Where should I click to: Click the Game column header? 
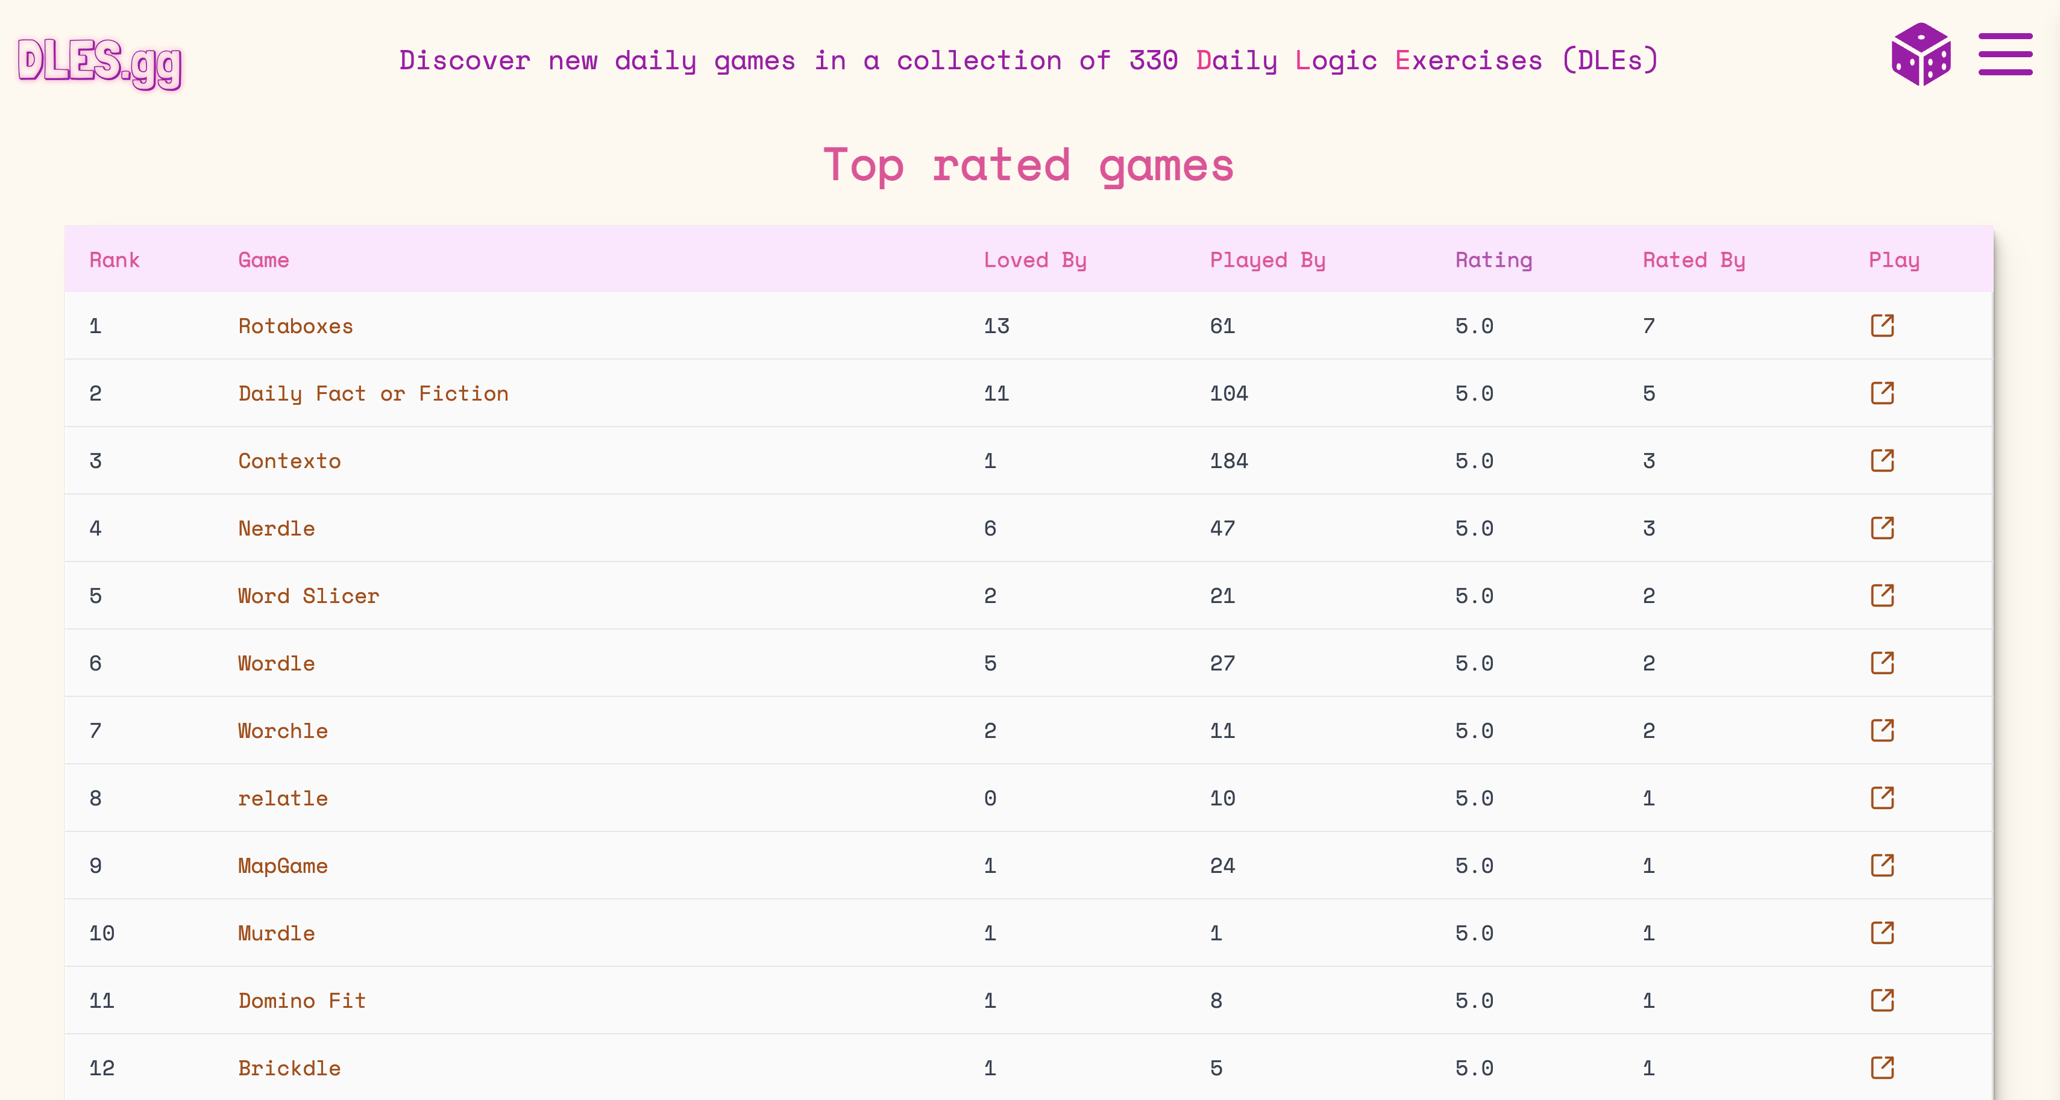coord(264,260)
